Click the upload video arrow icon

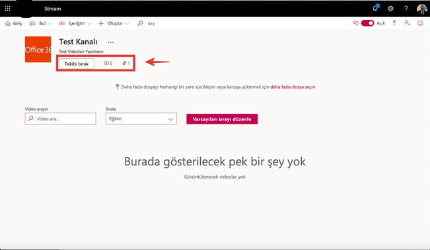394,22
